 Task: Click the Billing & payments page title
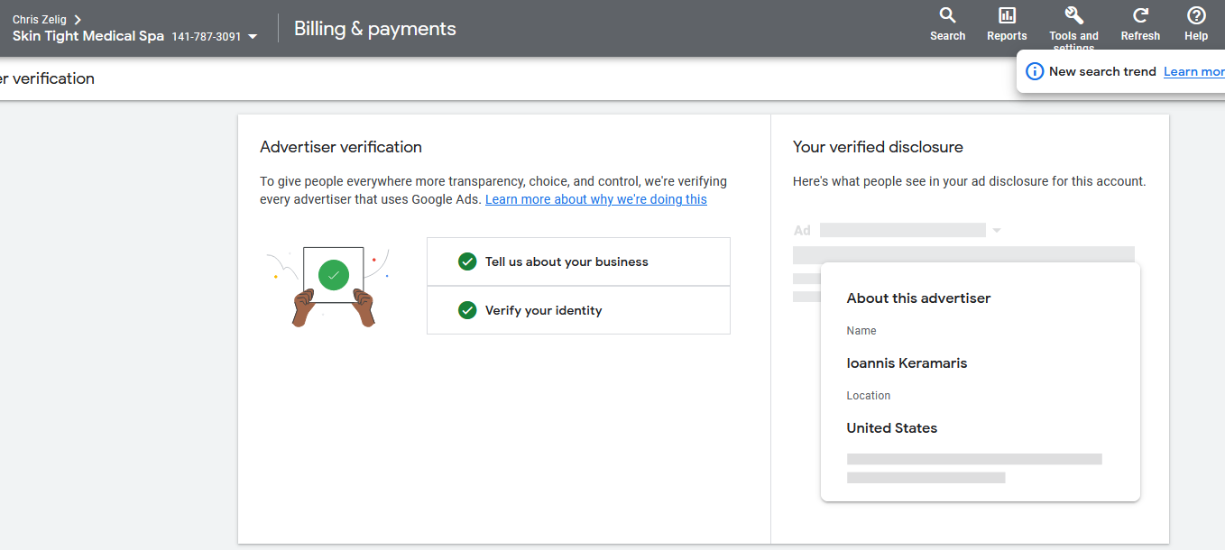pyautogui.click(x=375, y=29)
